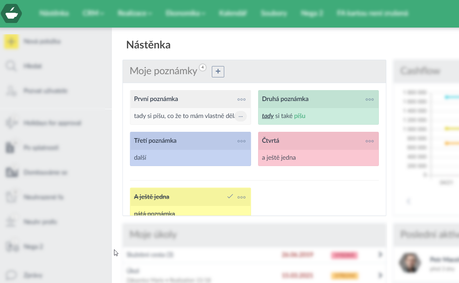Open the Zprávy chat bubble icon
Image resolution: width=459 pixels, height=283 pixels.
(11, 275)
